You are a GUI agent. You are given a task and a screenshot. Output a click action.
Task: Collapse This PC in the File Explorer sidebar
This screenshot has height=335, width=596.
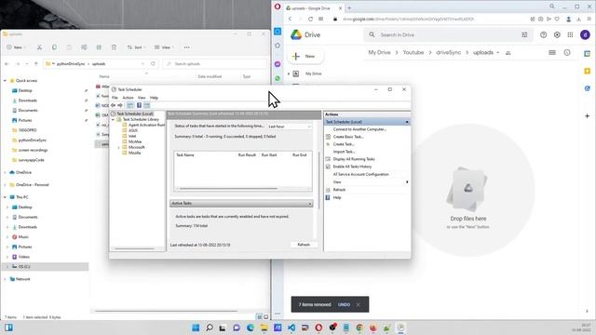[x=5, y=197]
